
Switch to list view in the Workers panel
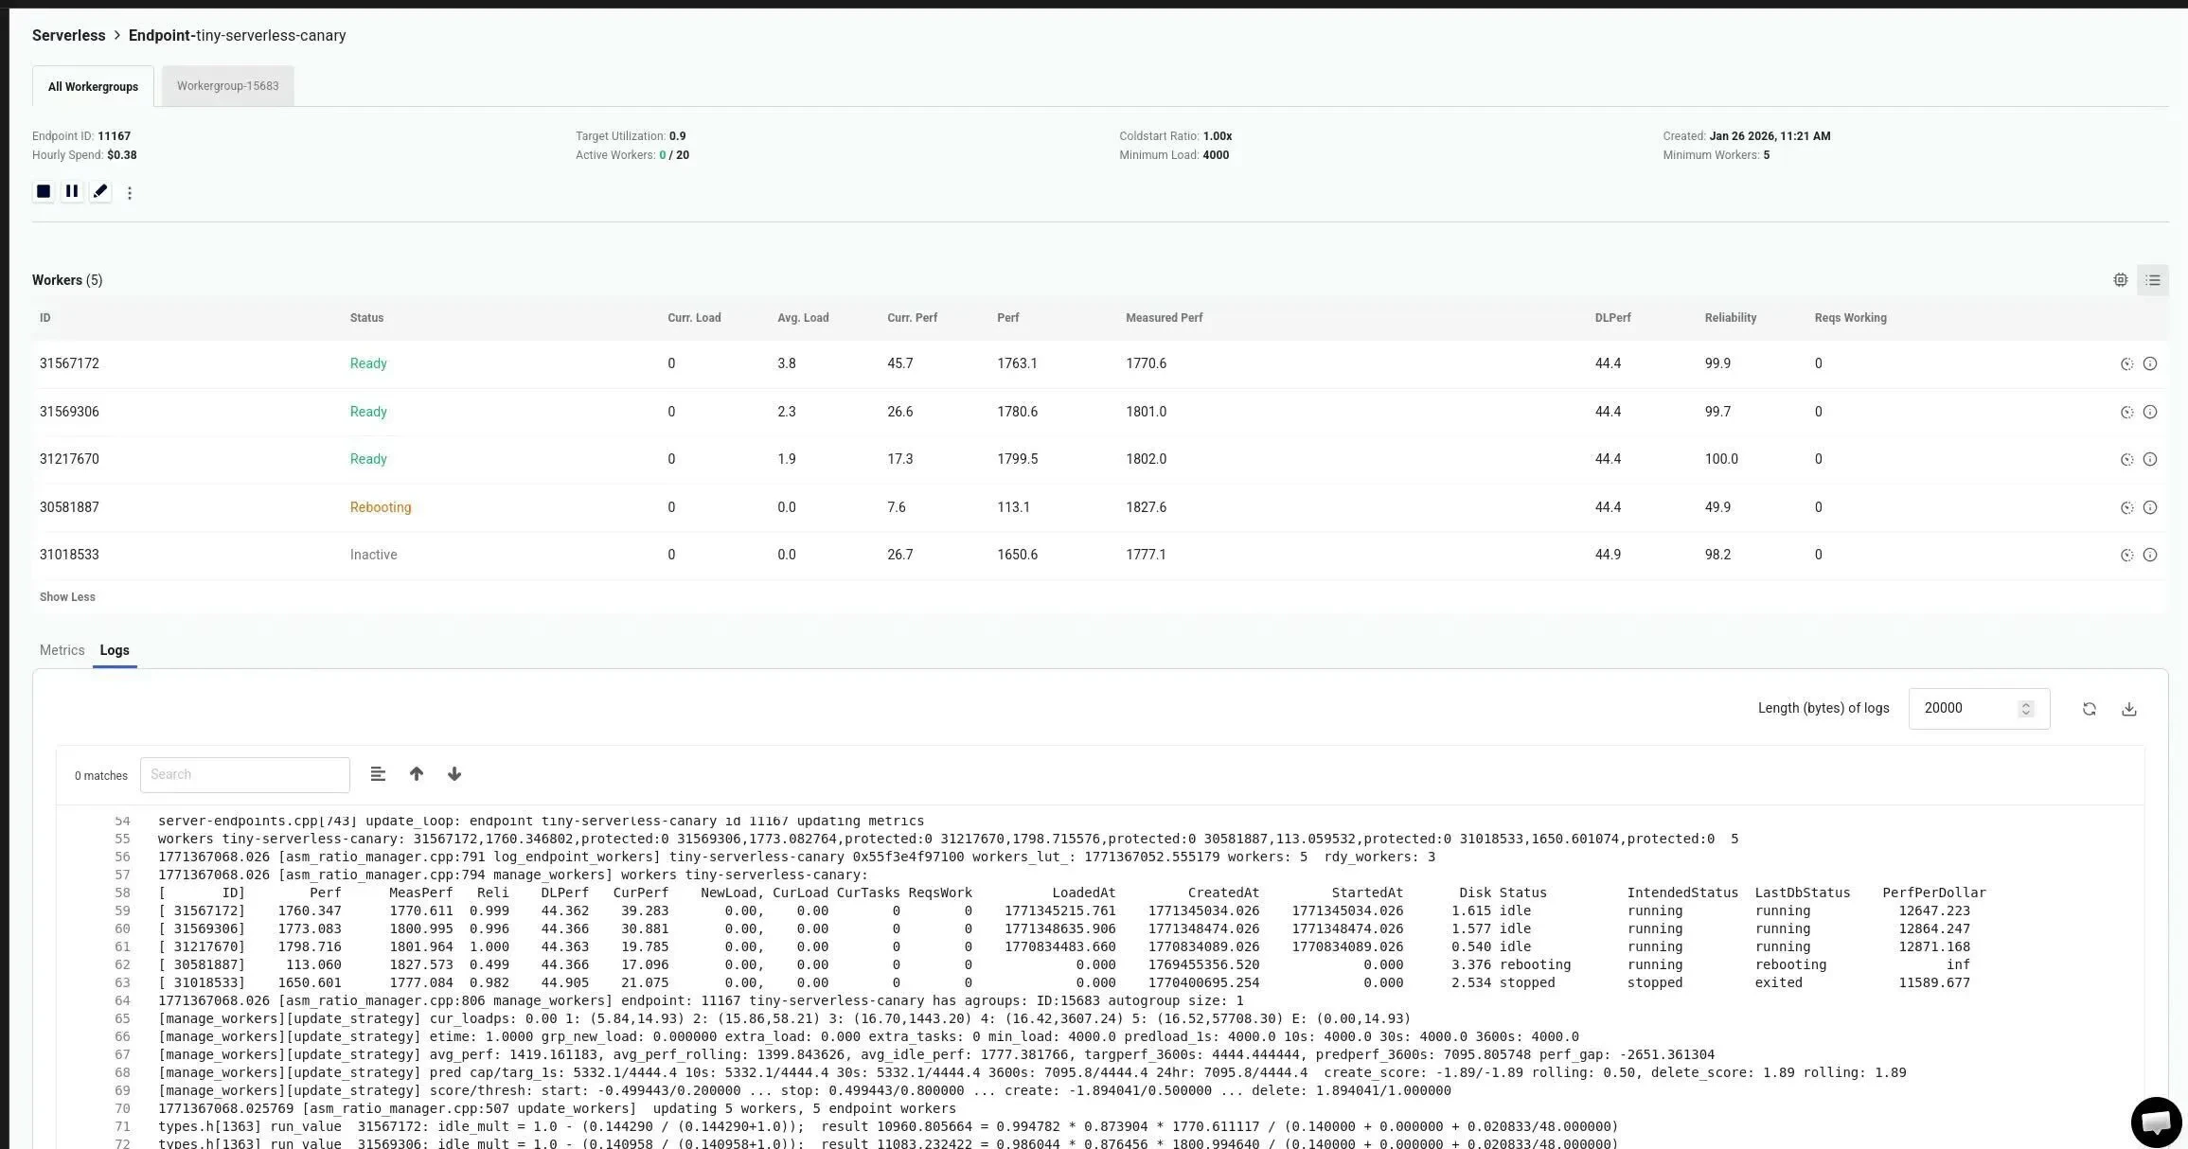(2153, 279)
